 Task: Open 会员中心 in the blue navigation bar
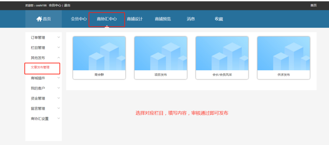pyautogui.click(x=79, y=19)
